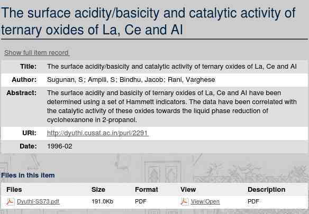Click the Title field value text
Viewport: 309px width, 214px height.
point(171,67)
